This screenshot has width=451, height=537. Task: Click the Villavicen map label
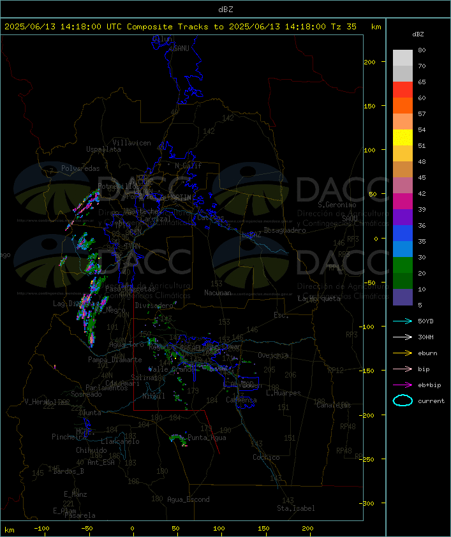pyautogui.click(x=132, y=143)
